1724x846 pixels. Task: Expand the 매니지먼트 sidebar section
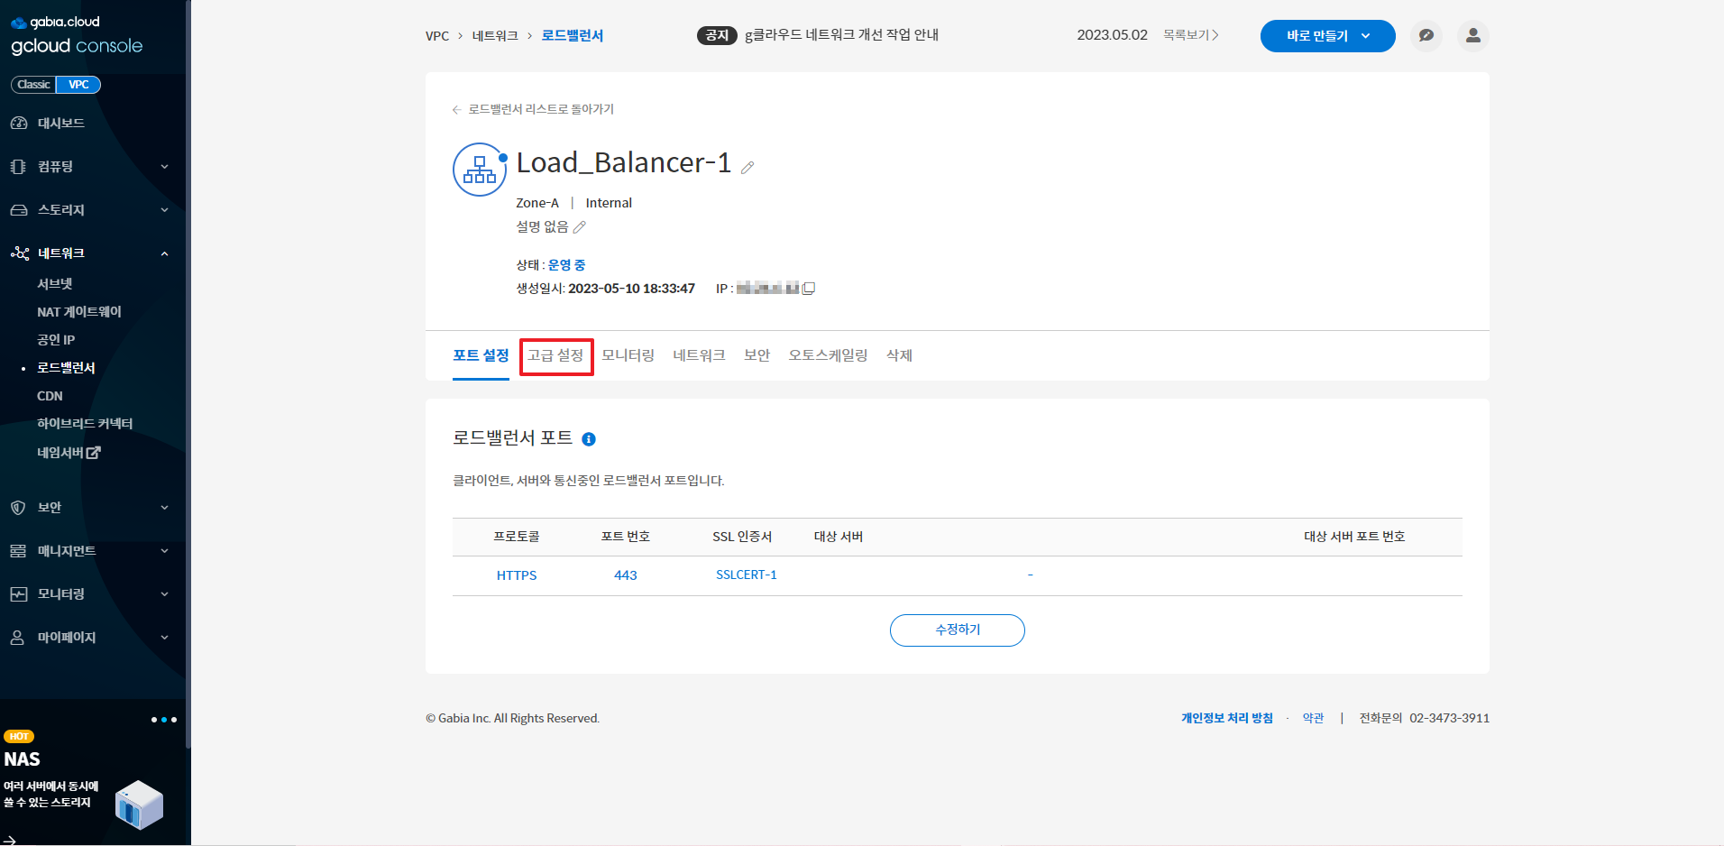[x=90, y=551]
